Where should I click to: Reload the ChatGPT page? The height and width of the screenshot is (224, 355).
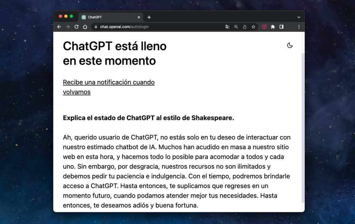point(76,27)
